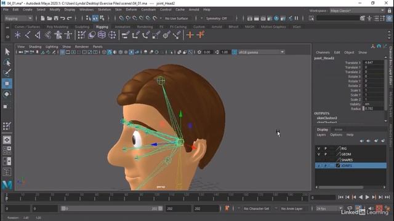Image resolution: width=394 pixels, height=221 pixels.
Task: Click the New Scene icon
Action: (42, 18)
